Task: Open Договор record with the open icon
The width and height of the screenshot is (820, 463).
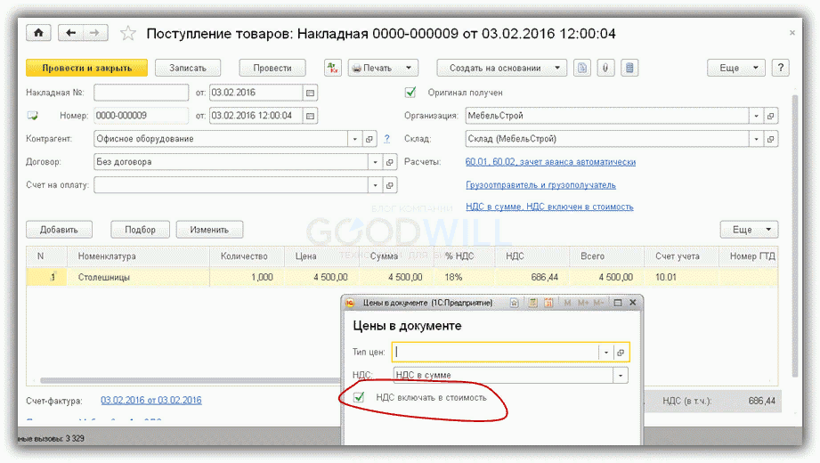Action: pos(390,162)
